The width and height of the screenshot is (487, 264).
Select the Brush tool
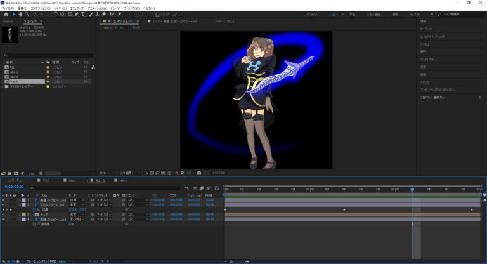click(91, 15)
